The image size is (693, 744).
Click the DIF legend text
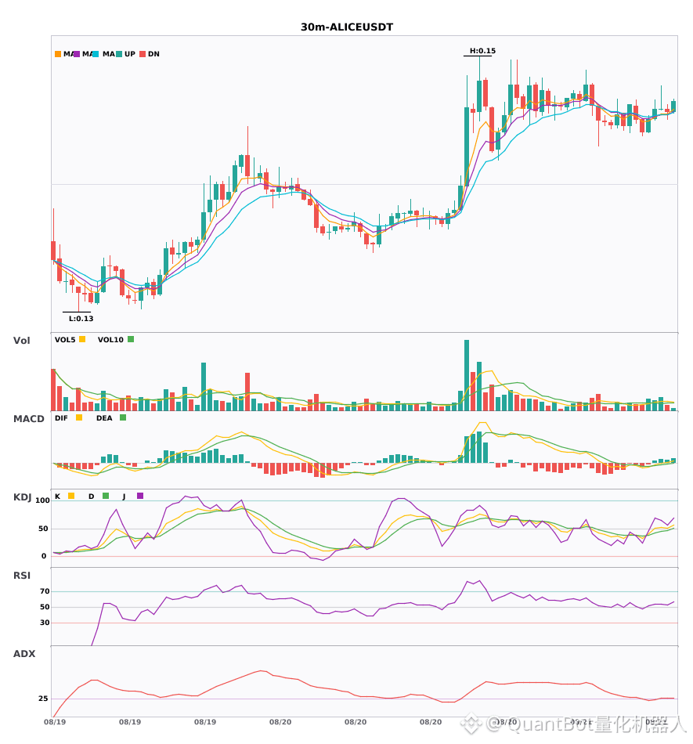click(x=61, y=418)
